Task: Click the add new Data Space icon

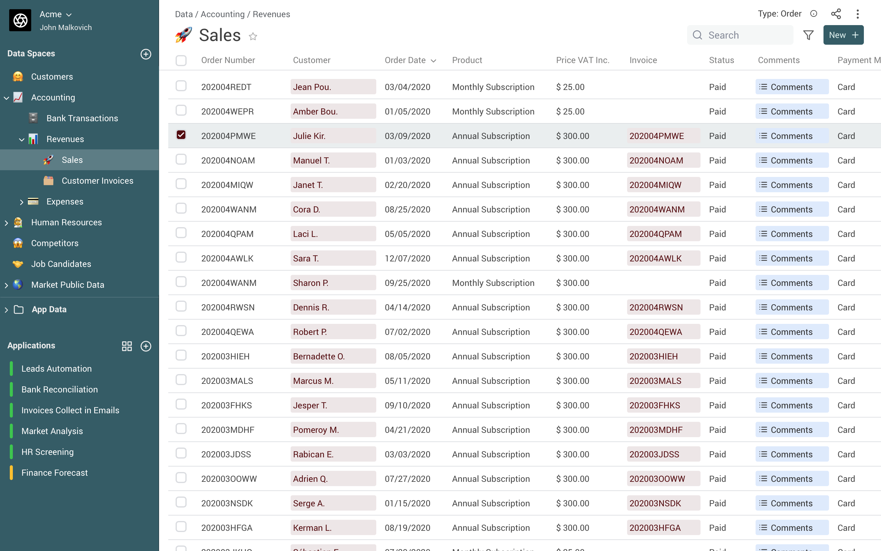Action: point(146,53)
